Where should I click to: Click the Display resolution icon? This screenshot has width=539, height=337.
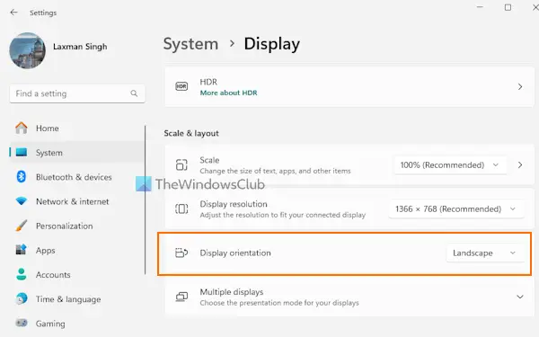(181, 208)
